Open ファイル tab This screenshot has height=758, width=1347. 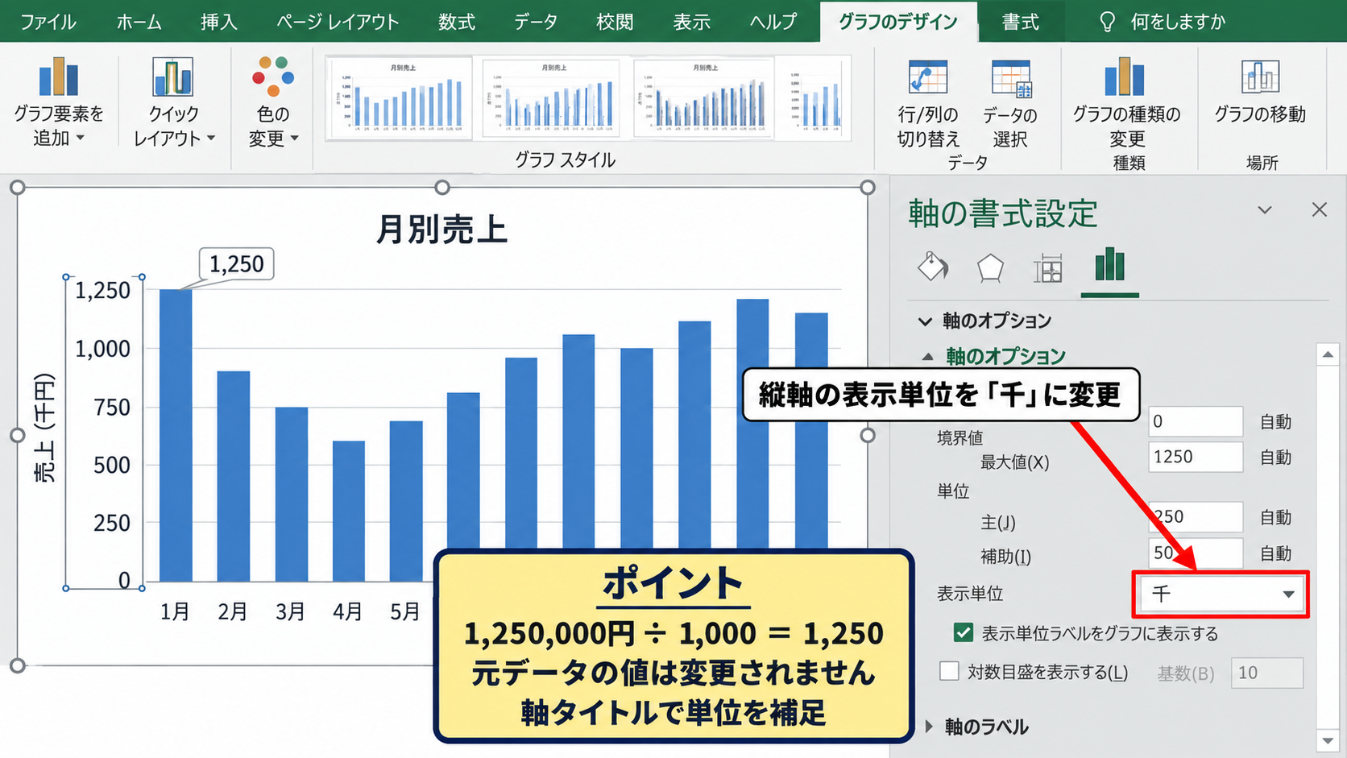(48, 22)
